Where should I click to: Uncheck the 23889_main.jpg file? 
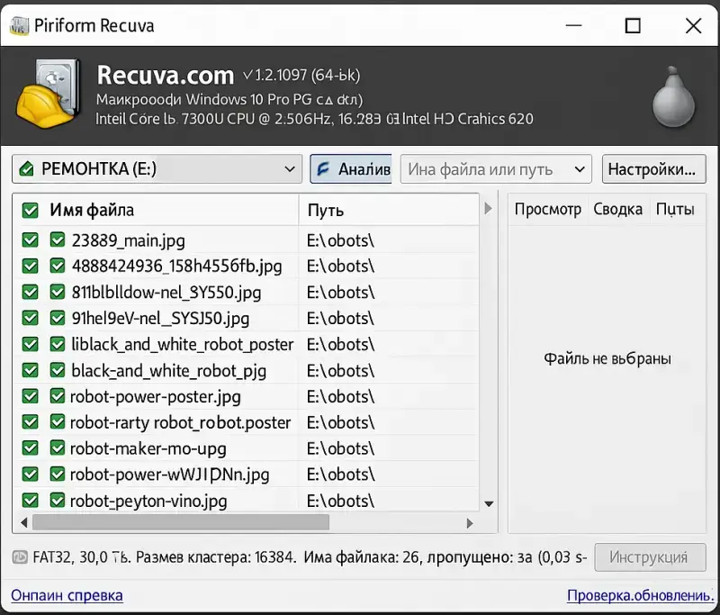(x=30, y=240)
